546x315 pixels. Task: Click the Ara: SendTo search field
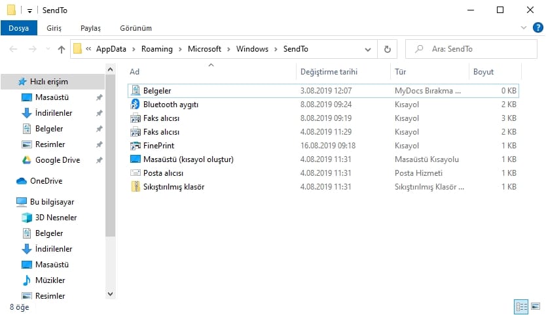[x=471, y=49]
